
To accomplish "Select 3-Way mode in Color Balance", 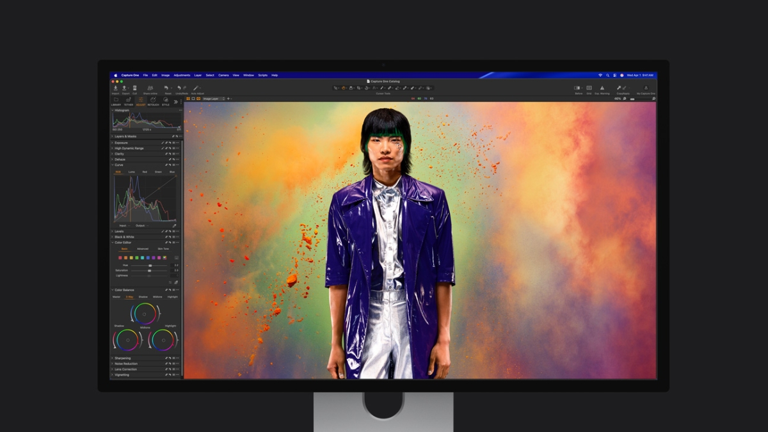I will coord(129,297).
